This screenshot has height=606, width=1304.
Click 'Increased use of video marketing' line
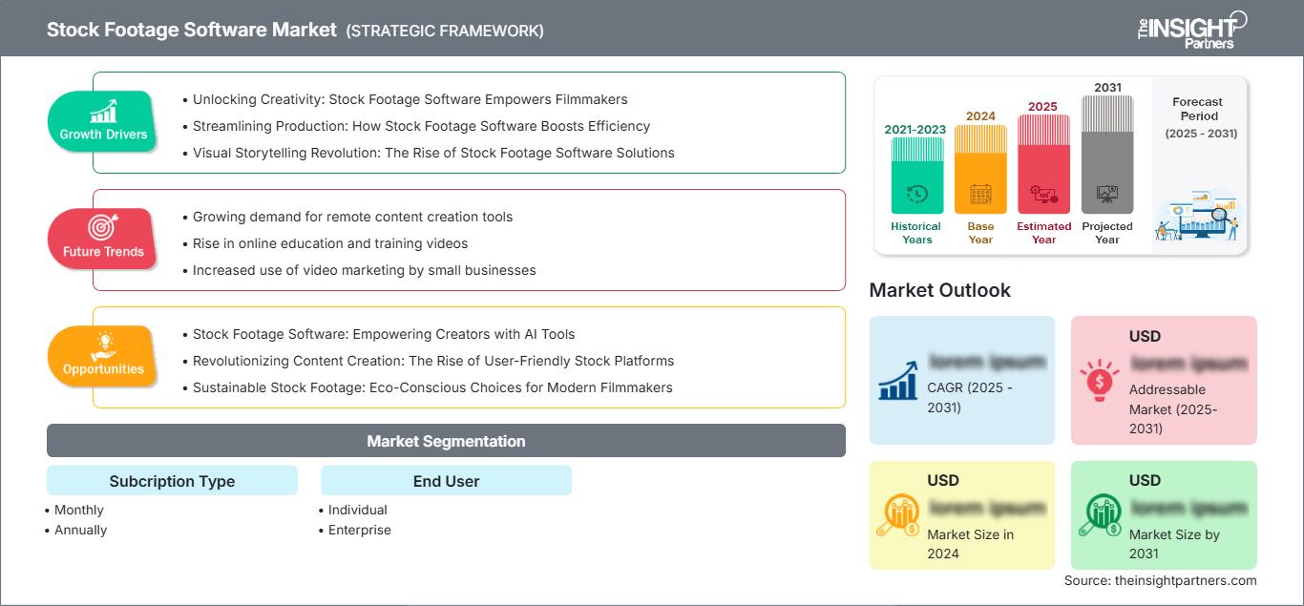tap(365, 270)
